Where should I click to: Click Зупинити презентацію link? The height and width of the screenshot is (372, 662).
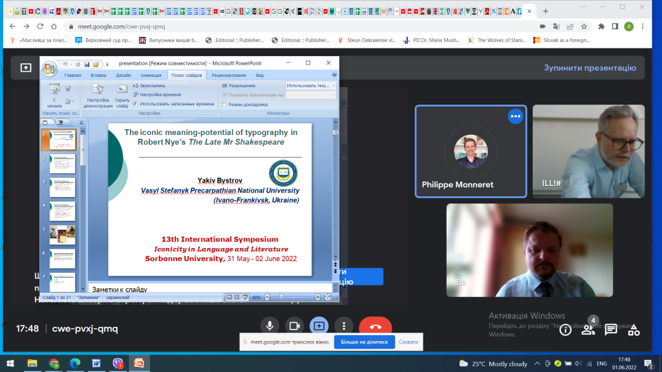tap(590, 68)
